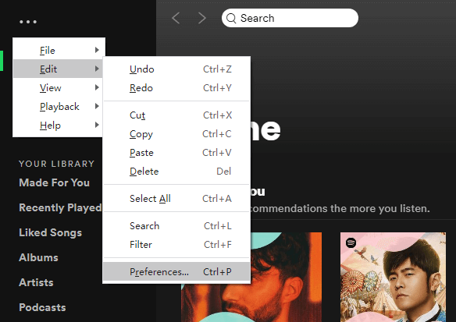The image size is (456, 322).
Task: Expand the Edit submenu arrow
Action: pos(97,69)
